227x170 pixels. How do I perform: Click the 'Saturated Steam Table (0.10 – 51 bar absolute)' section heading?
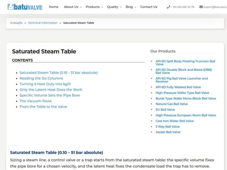[56, 153]
